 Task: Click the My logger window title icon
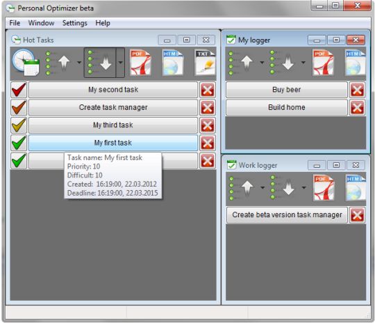(231, 40)
